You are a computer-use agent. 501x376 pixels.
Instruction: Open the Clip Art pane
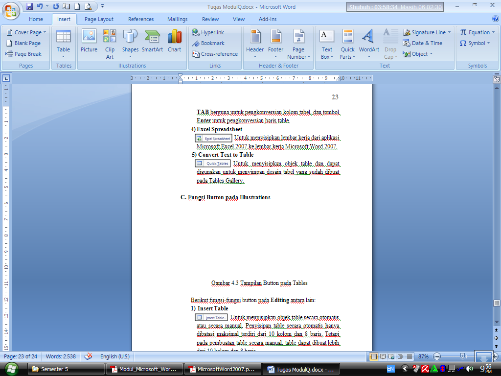click(x=110, y=44)
